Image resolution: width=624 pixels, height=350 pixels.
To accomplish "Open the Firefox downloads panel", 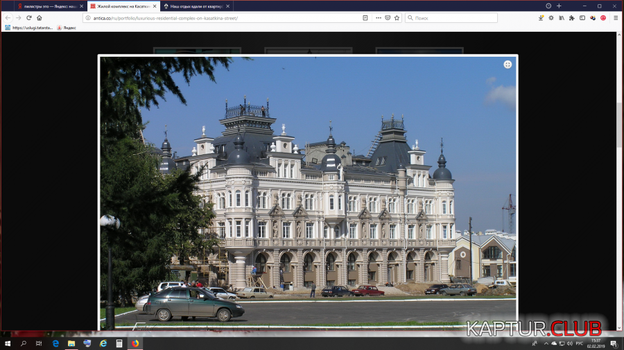I will [x=541, y=18].
